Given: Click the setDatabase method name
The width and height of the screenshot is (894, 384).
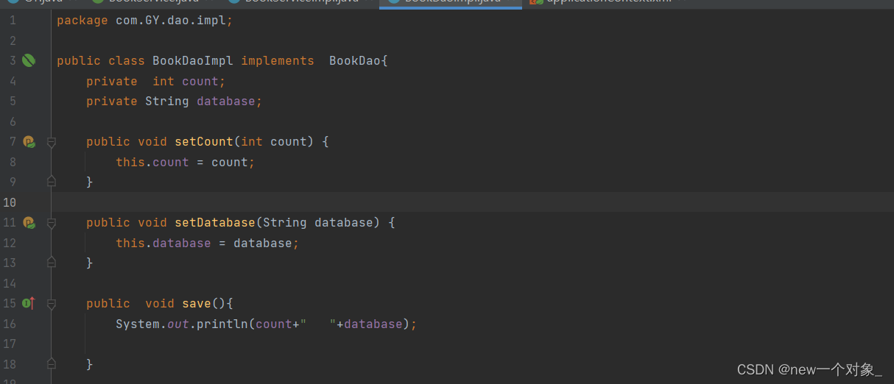Looking at the screenshot, I should click(x=215, y=222).
